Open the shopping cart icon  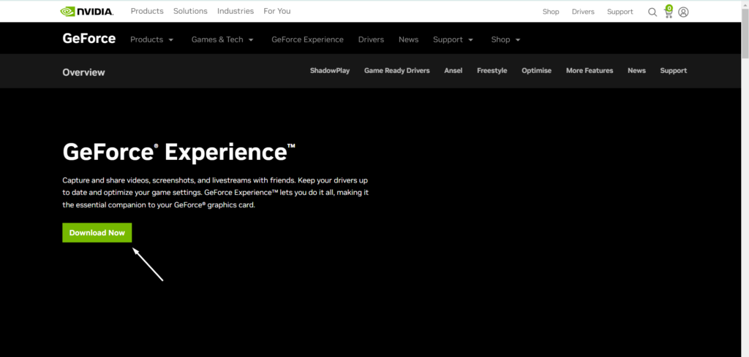(669, 12)
